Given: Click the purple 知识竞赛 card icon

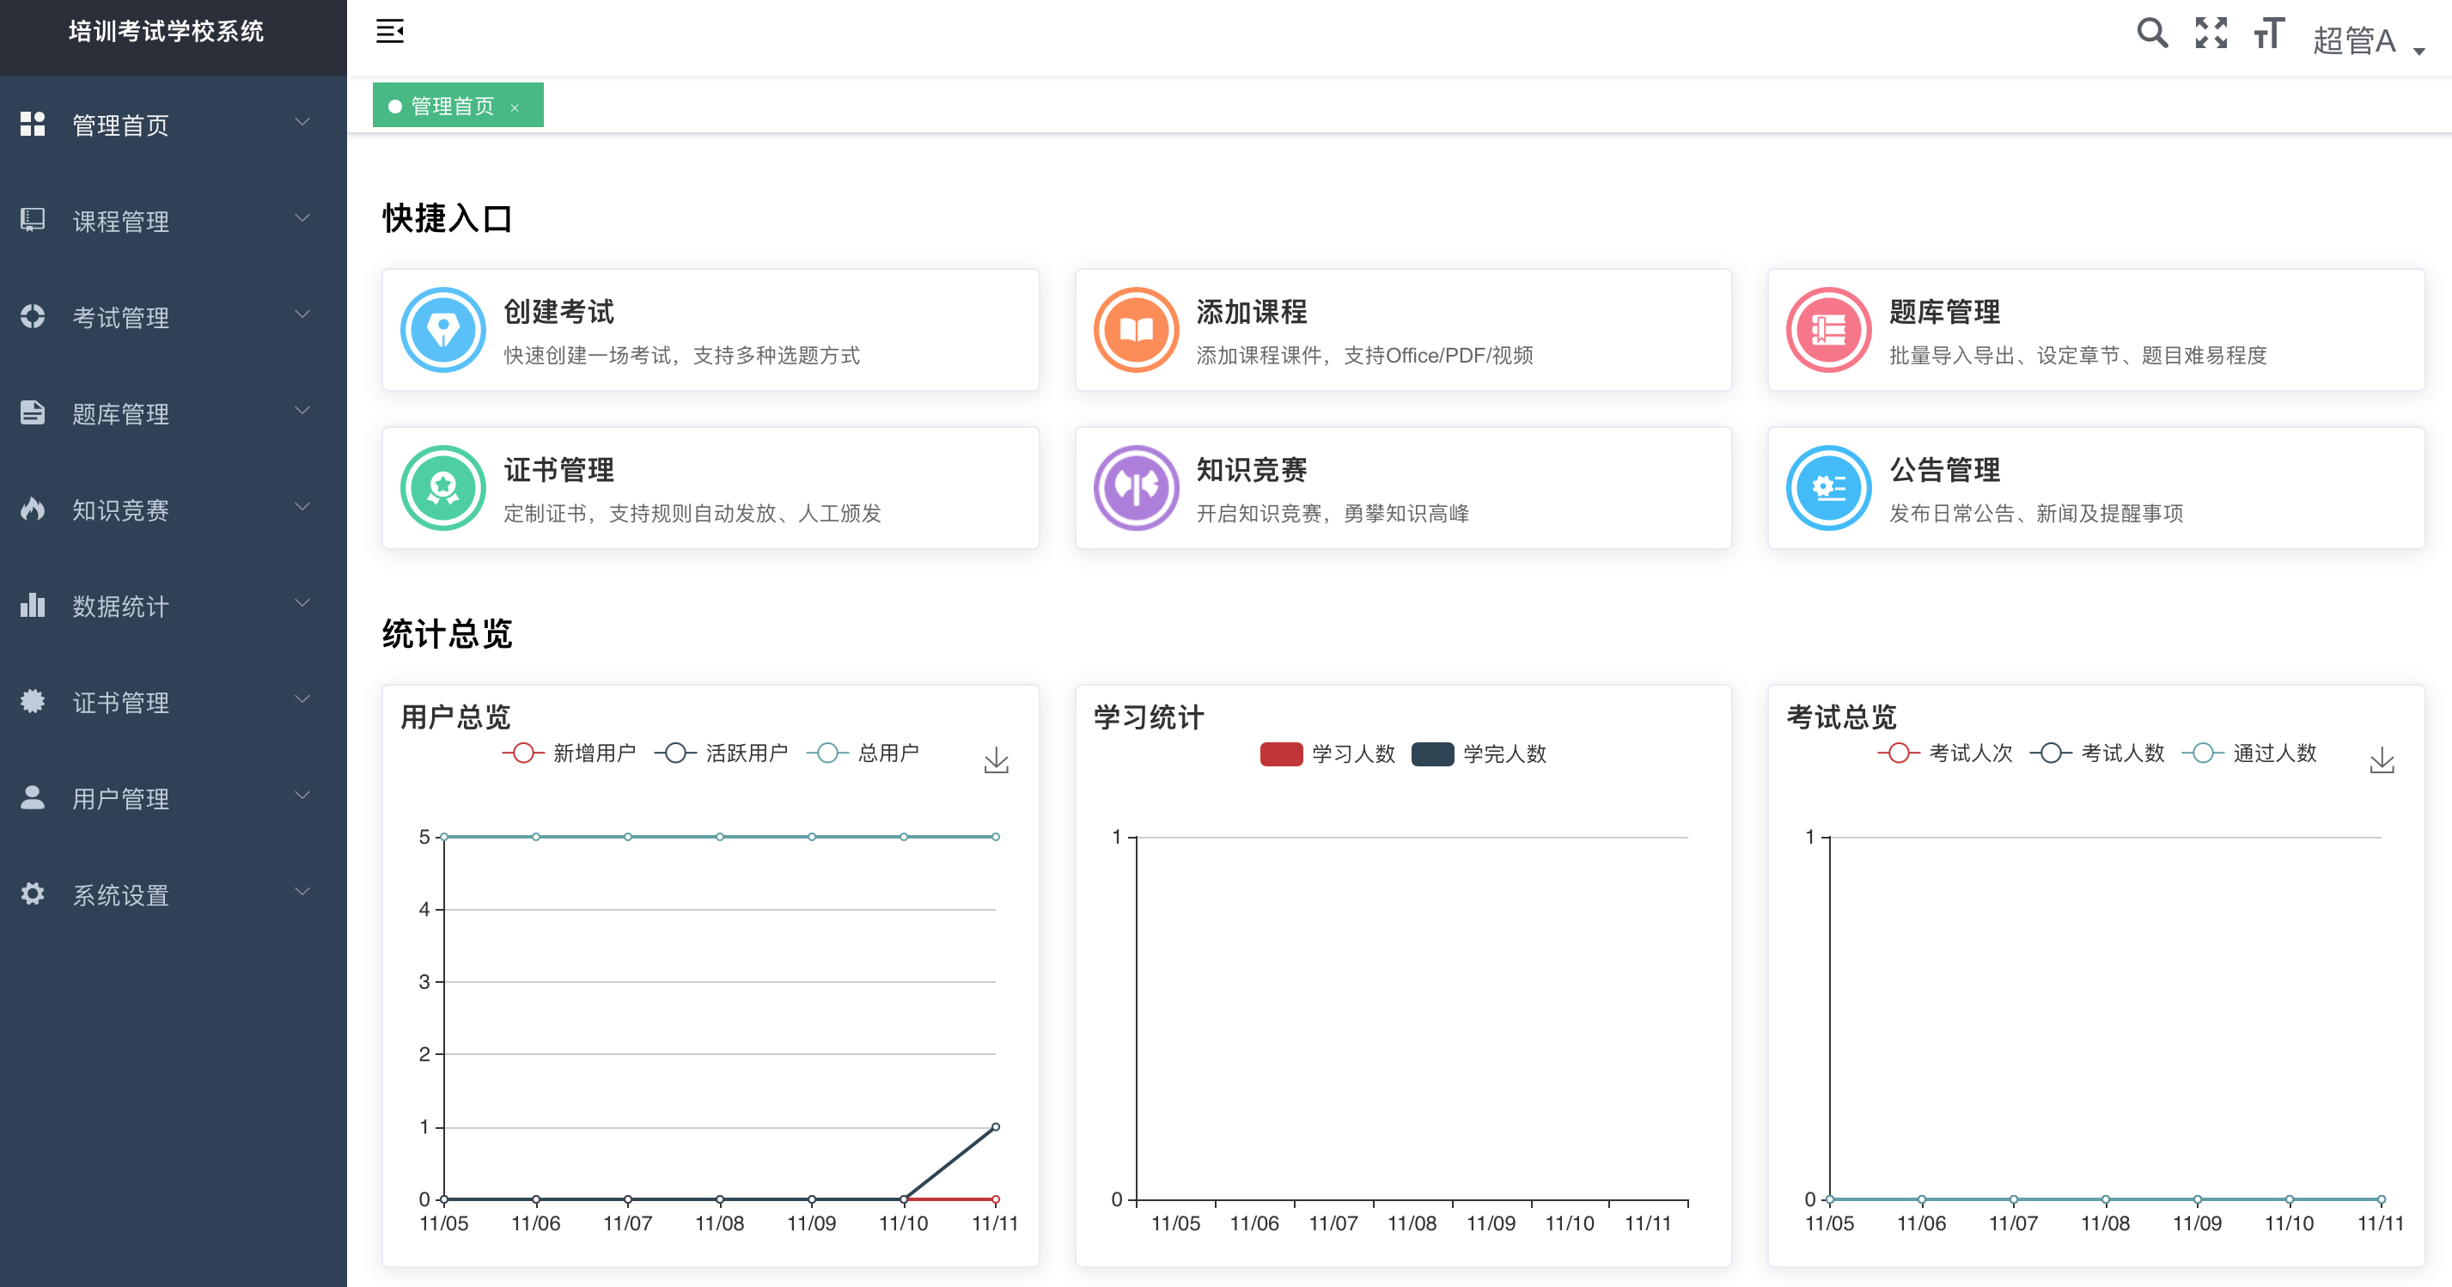Looking at the screenshot, I should click(1136, 488).
